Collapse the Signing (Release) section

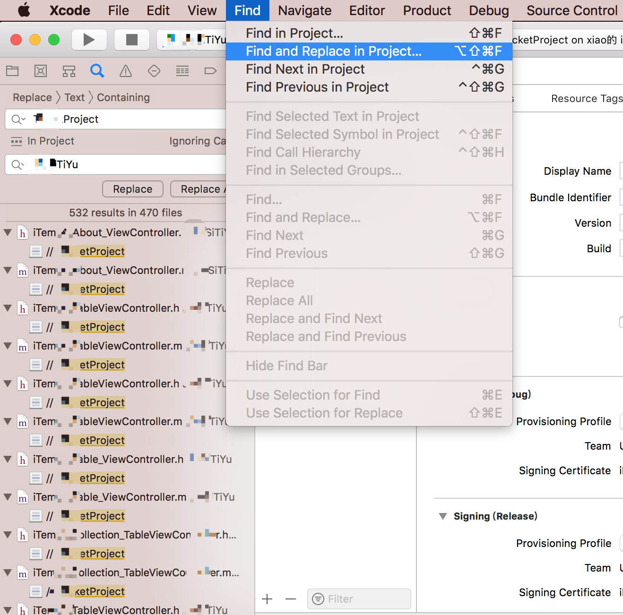[x=442, y=516]
